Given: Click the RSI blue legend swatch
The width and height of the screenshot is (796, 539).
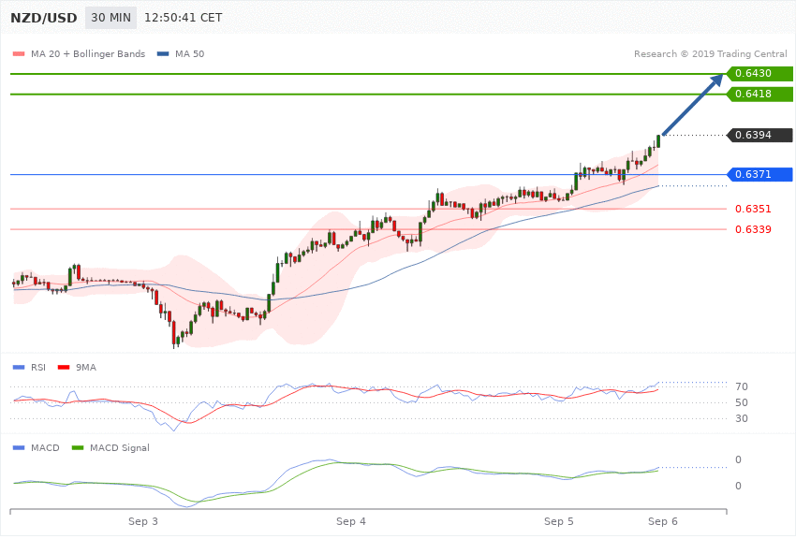Looking at the screenshot, I should pos(19,367).
